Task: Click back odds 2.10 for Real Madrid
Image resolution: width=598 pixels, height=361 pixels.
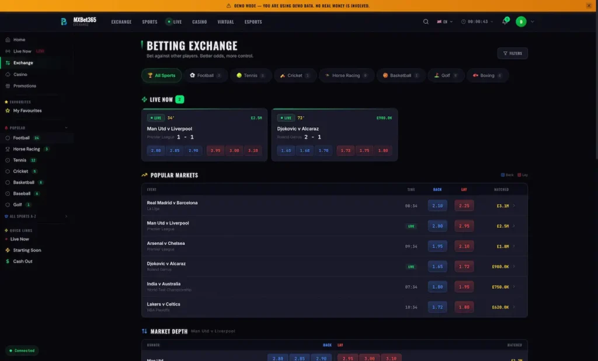Action: click(437, 206)
